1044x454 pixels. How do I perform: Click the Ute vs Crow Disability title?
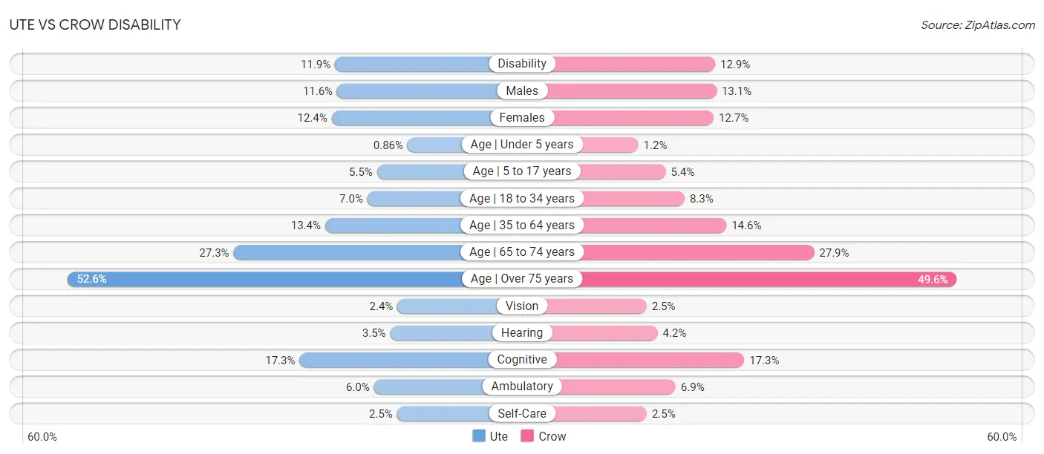pos(95,24)
